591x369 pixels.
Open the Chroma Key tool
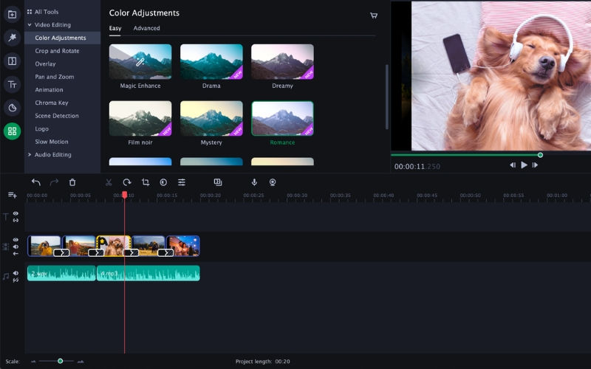[x=52, y=103]
